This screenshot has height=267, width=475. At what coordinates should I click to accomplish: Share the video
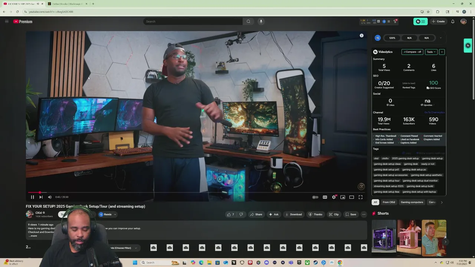256,214
